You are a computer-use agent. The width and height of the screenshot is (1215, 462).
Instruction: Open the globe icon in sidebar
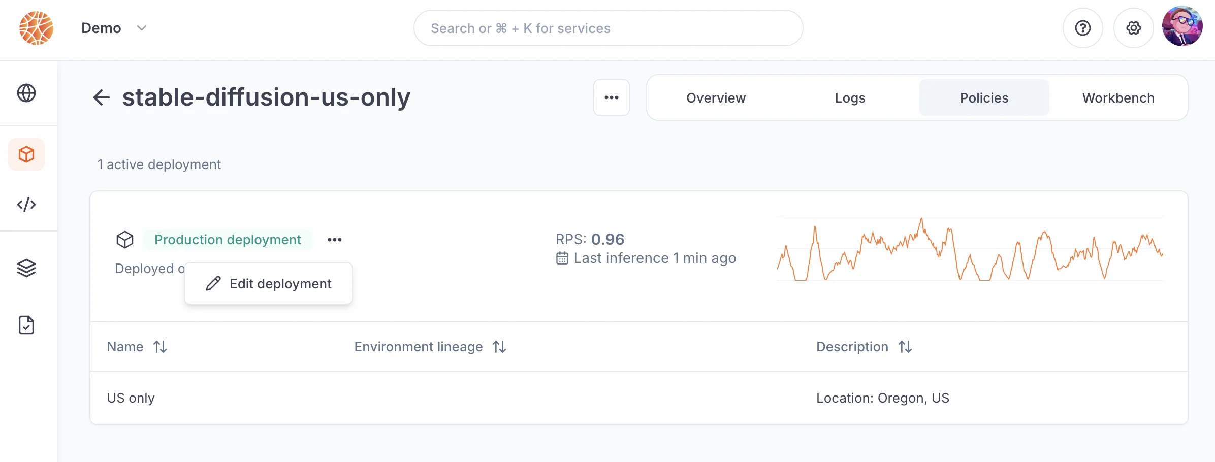[x=26, y=93]
